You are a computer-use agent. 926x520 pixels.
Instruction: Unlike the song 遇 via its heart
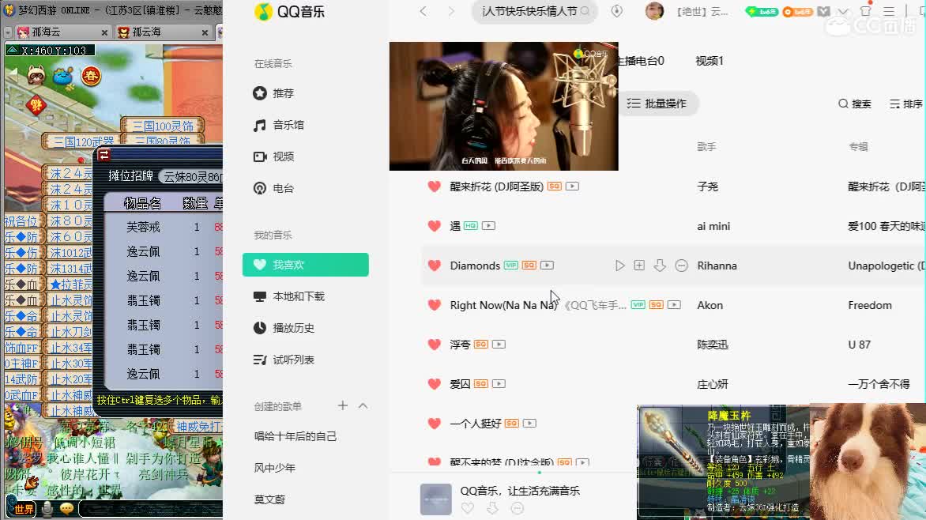click(x=434, y=226)
